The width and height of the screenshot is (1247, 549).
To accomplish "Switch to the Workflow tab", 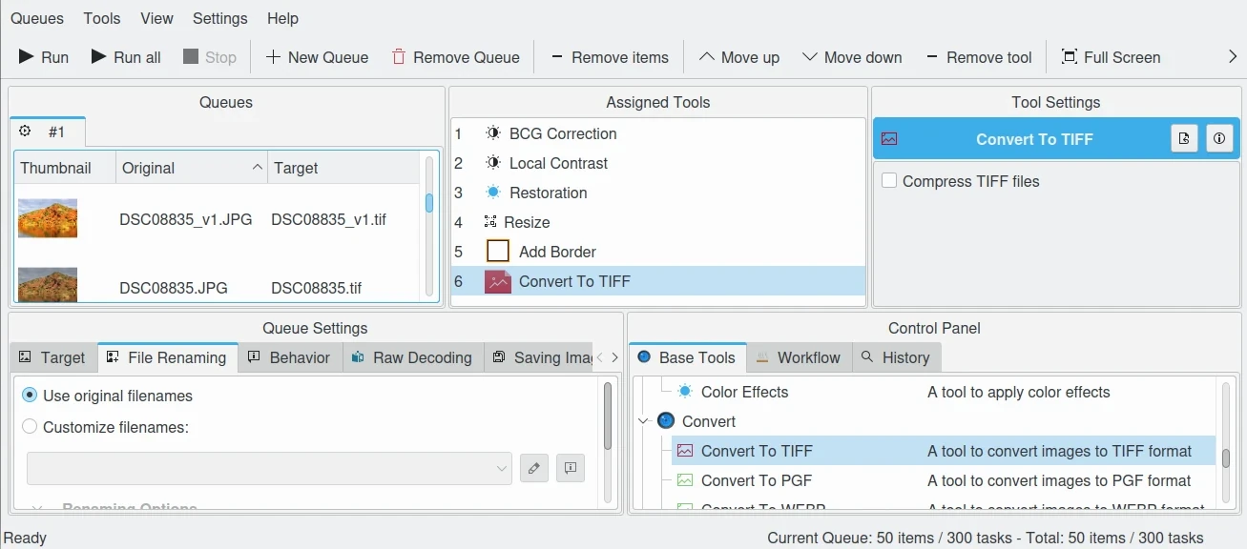I will click(x=798, y=357).
